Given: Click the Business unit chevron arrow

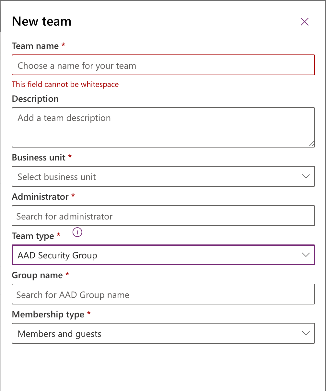Looking at the screenshot, I should 306,176.
